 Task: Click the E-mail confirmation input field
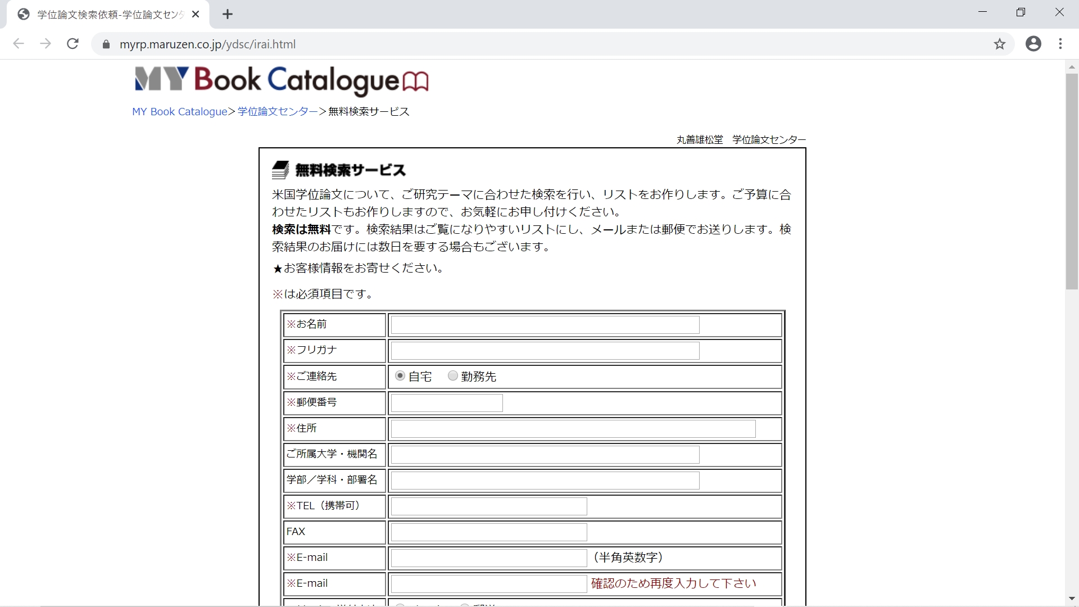[x=489, y=584]
